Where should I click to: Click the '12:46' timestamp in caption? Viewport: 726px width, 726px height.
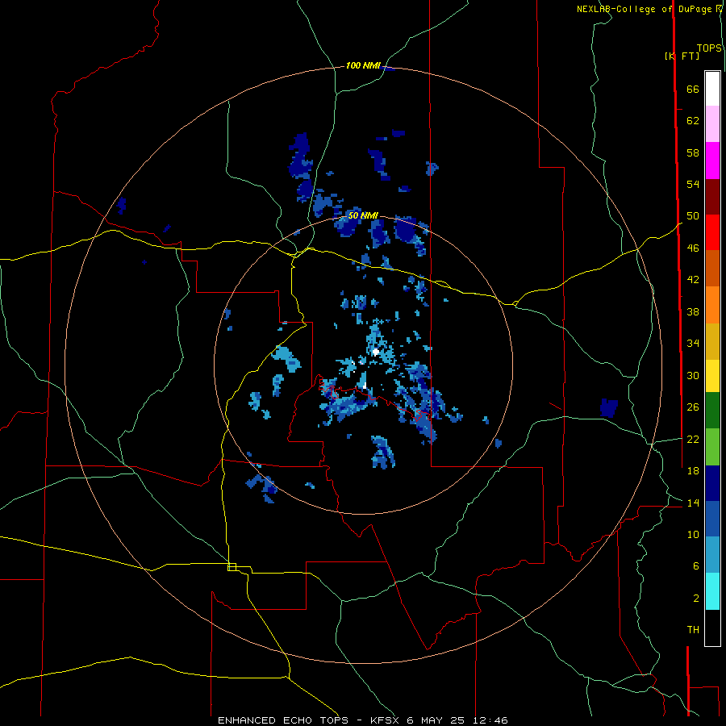(490, 720)
